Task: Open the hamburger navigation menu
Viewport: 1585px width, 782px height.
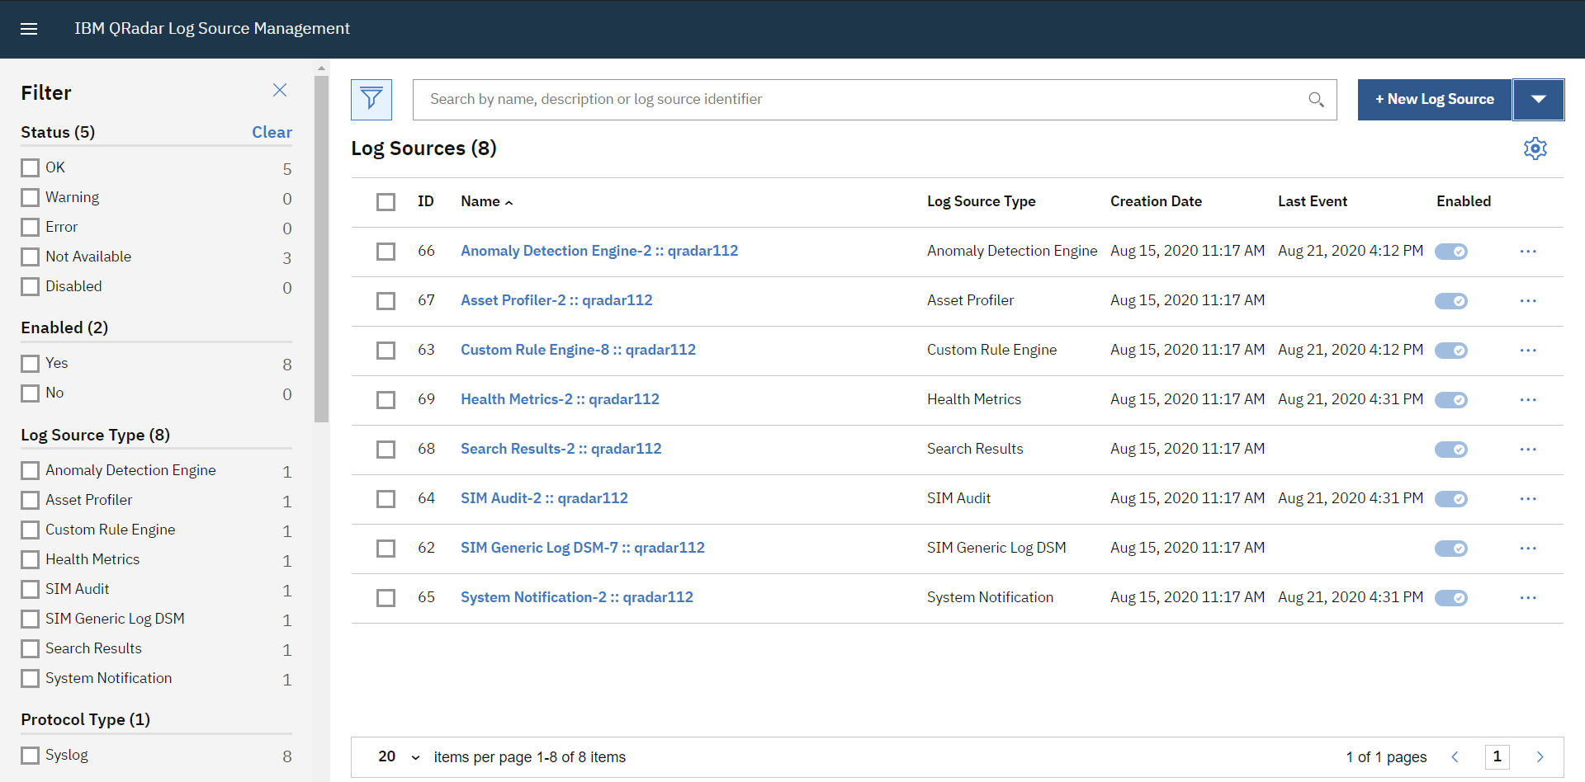Action: 29,29
